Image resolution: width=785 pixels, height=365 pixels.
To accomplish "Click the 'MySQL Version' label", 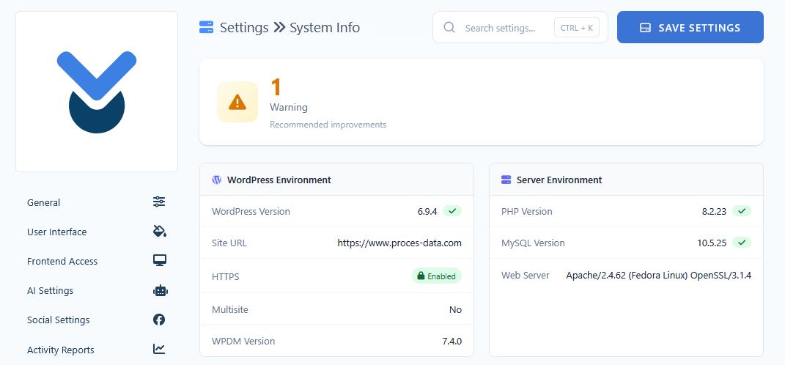I will click(x=533, y=243).
